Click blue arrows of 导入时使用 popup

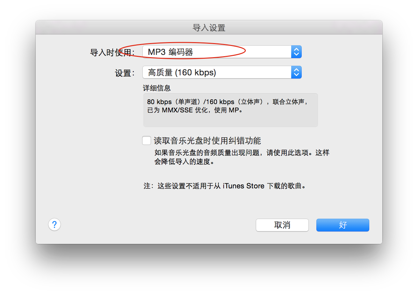click(x=296, y=52)
